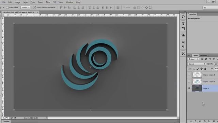The height and width of the screenshot is (123, 218).
Task: Click Align horizontal centers icon
Action: (x=79, y=8)
